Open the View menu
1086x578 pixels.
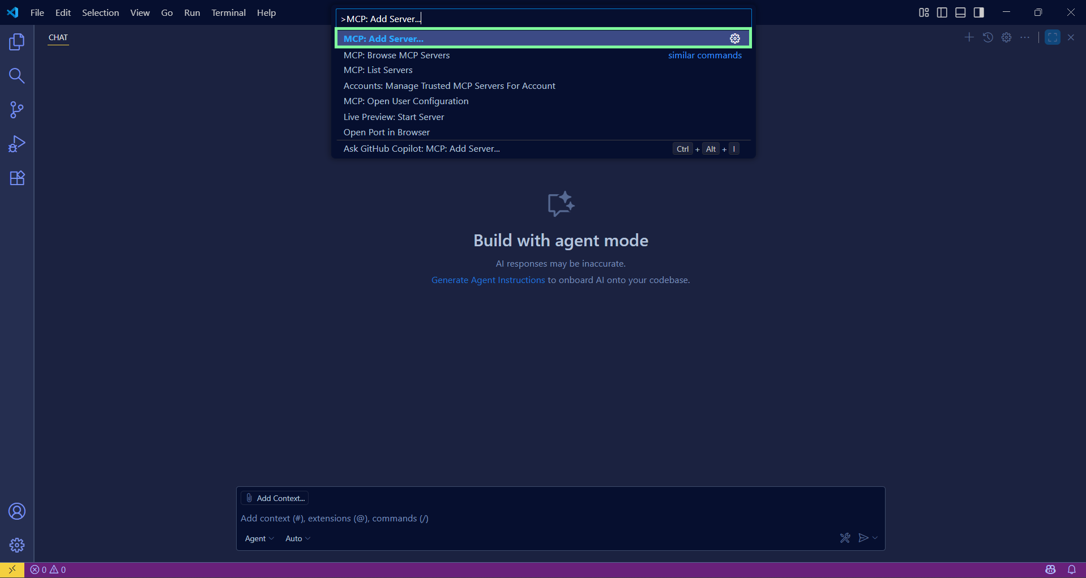click(140, 12)
